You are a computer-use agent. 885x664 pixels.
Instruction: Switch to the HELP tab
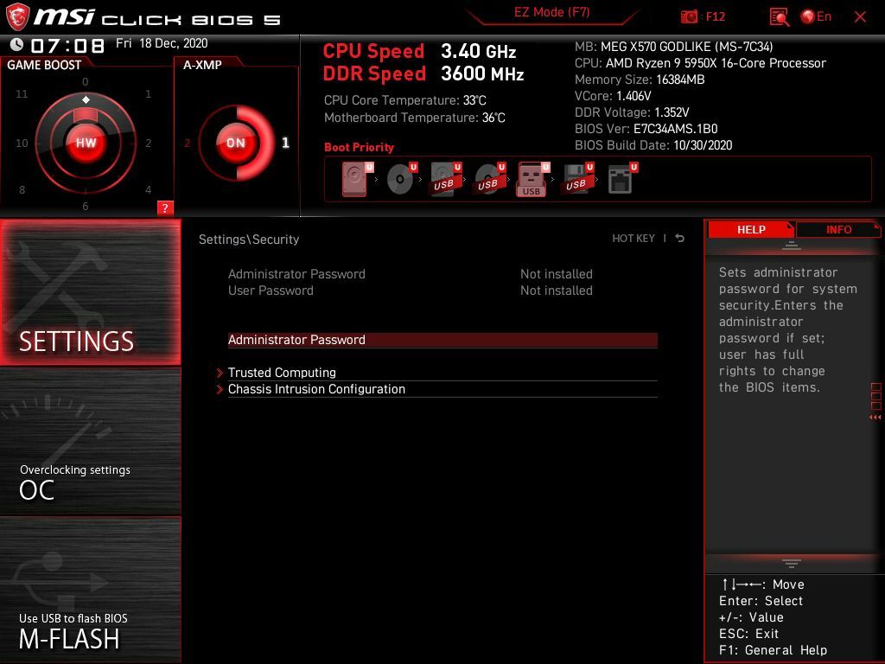tap(751, 229)
